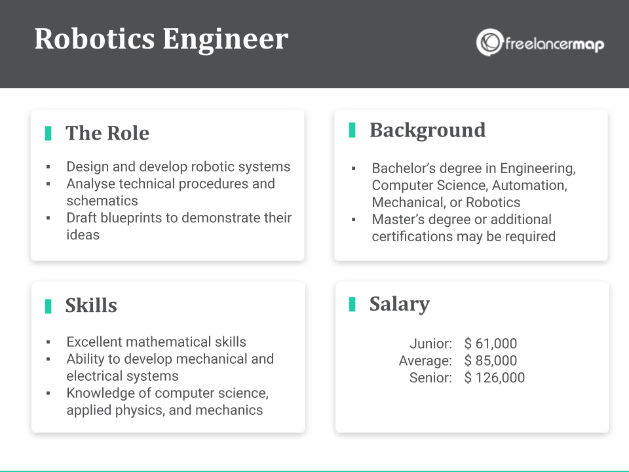Image resolution: width=629 pixels, height=472 pixels.
Task: Click the Skills heading
Action: tap(91, 305)
